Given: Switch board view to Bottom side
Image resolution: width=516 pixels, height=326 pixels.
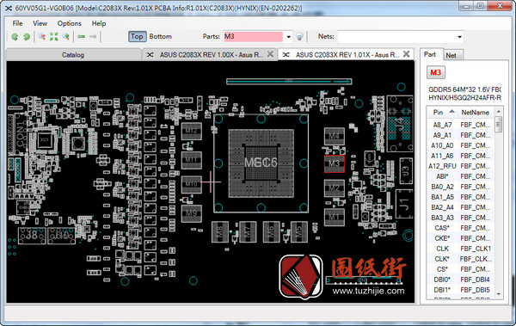Looking at the screenshot, I should pos(161,36).
